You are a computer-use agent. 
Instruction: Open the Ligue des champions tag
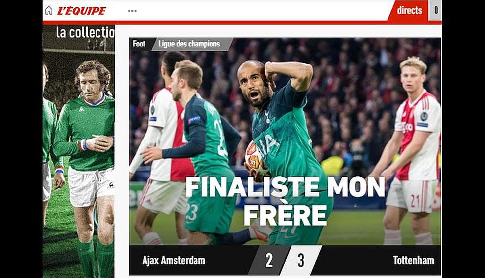189,44
